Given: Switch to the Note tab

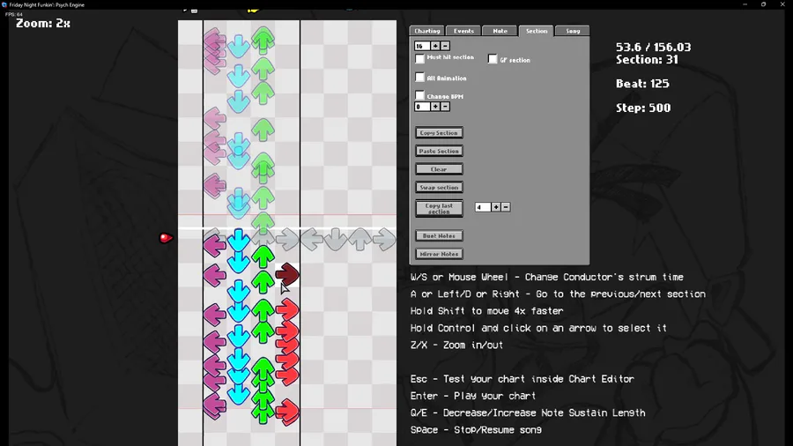Looking at the screenshot, I should pyautogui.click(x=500, y=31).
